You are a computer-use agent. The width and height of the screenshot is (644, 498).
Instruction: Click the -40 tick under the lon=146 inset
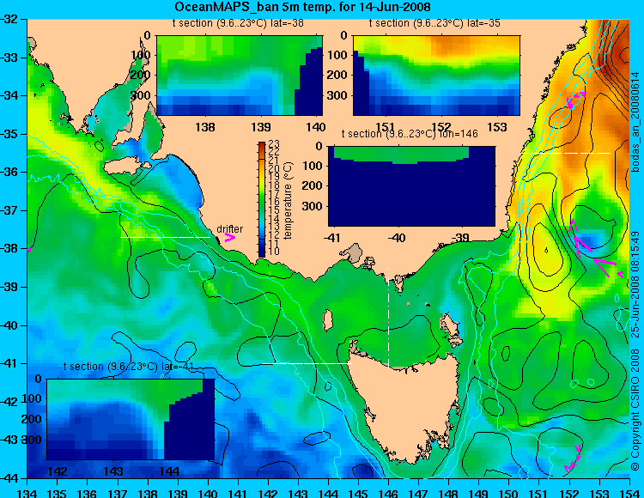click(x=397, y=238)
